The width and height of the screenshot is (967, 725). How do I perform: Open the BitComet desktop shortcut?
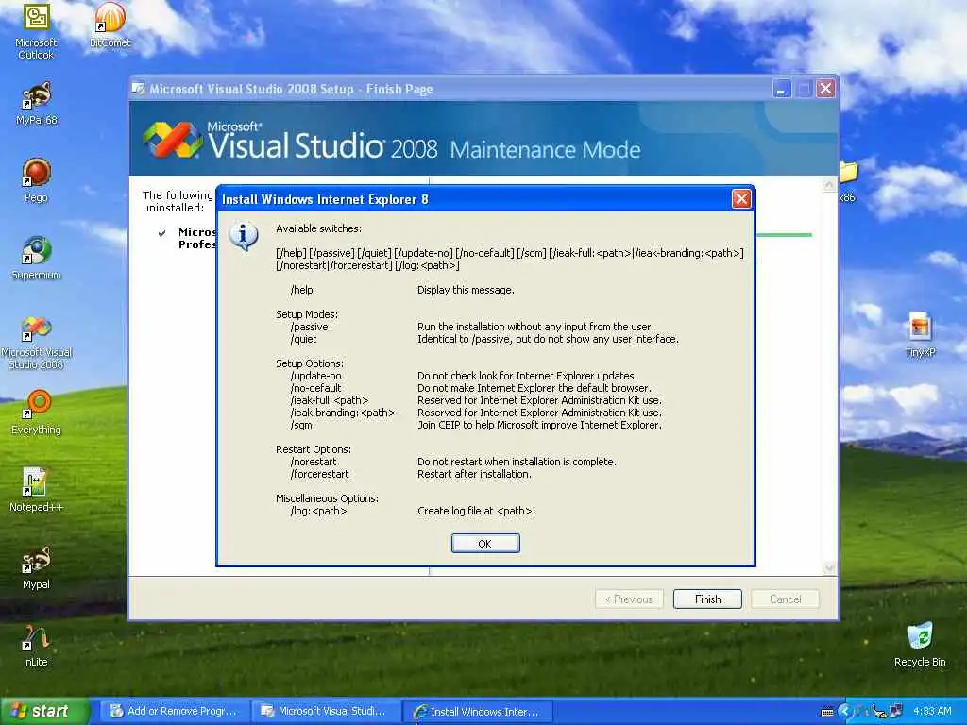(x=110, y=25)
